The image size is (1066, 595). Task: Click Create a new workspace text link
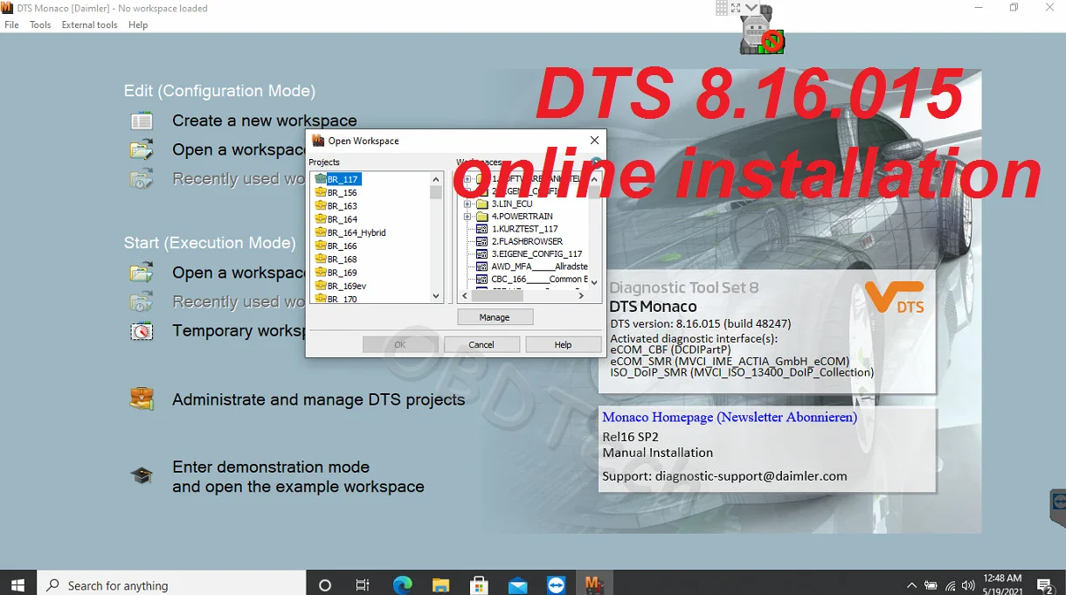[x=265, y=121]
